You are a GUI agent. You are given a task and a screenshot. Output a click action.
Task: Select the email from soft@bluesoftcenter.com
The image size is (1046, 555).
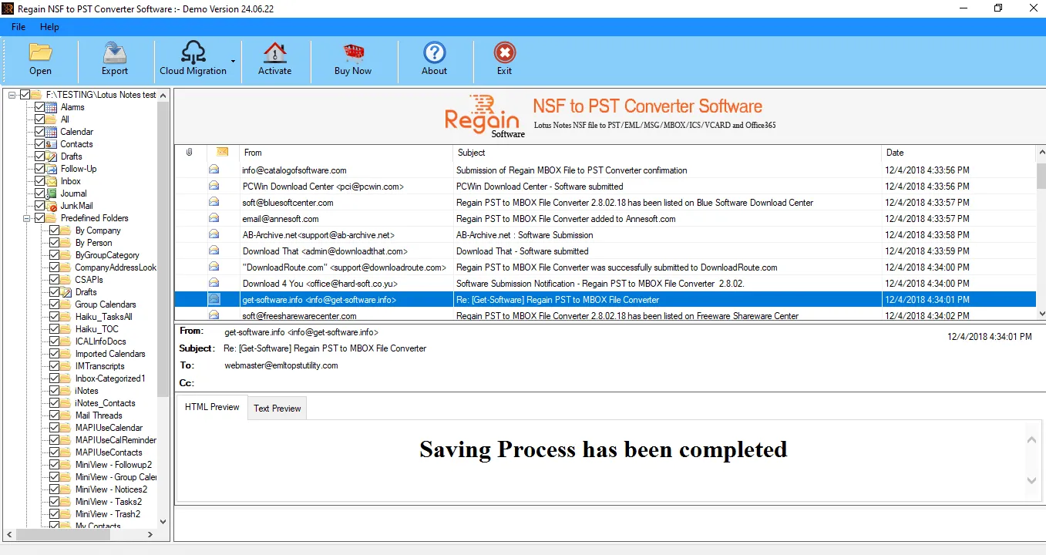click(x=605, y=203)
